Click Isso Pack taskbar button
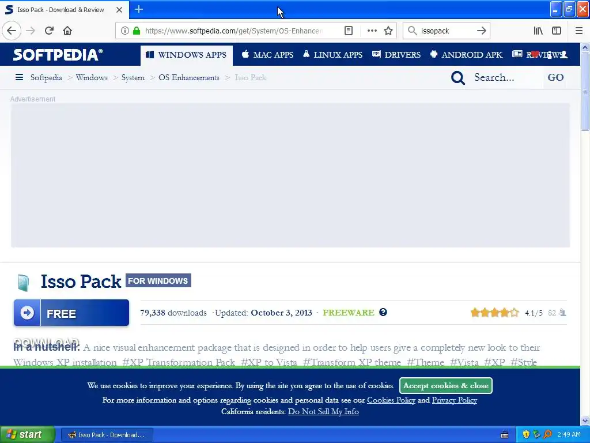This screenshot has height=443, width=590. tap(107, 435)
